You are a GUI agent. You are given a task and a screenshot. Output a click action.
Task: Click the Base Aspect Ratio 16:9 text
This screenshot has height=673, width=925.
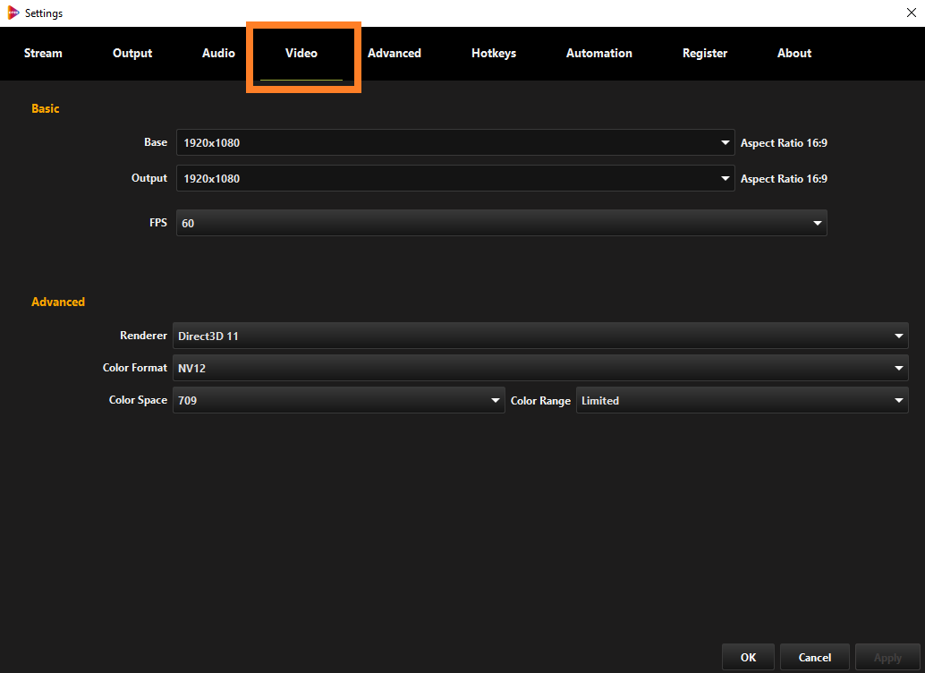pyautogui.click(x=784, y=143)
